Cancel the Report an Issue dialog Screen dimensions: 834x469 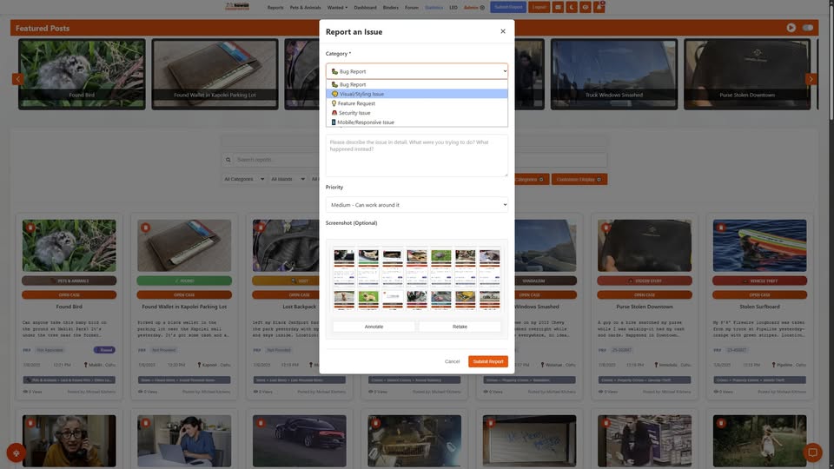452,361
